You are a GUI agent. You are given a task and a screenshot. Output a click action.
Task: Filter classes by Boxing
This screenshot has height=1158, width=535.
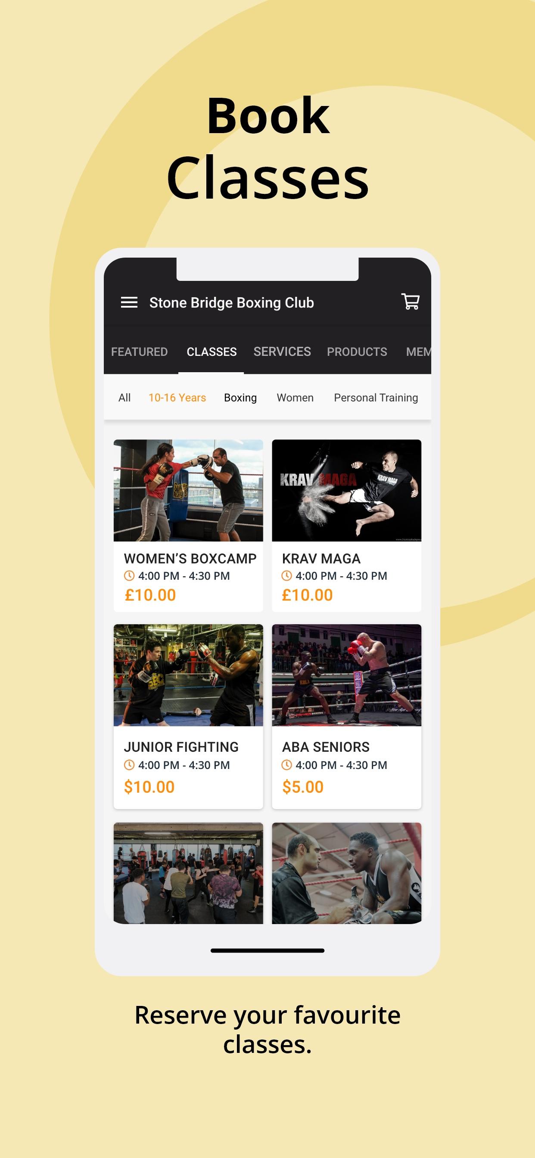[240, 398]
